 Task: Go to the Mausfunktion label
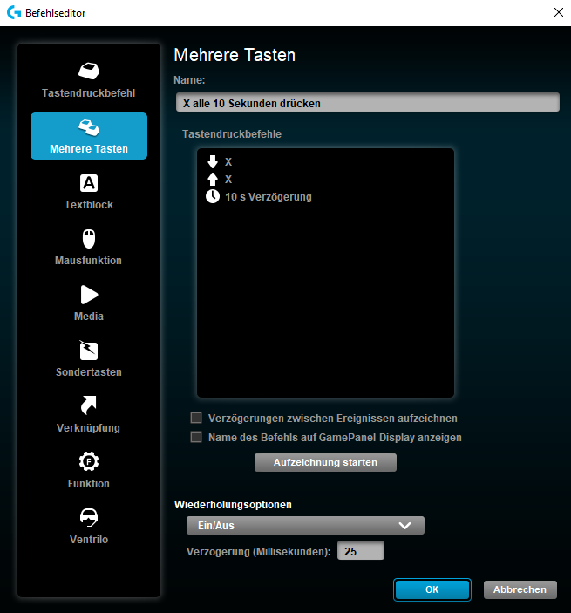click(89, 261)
